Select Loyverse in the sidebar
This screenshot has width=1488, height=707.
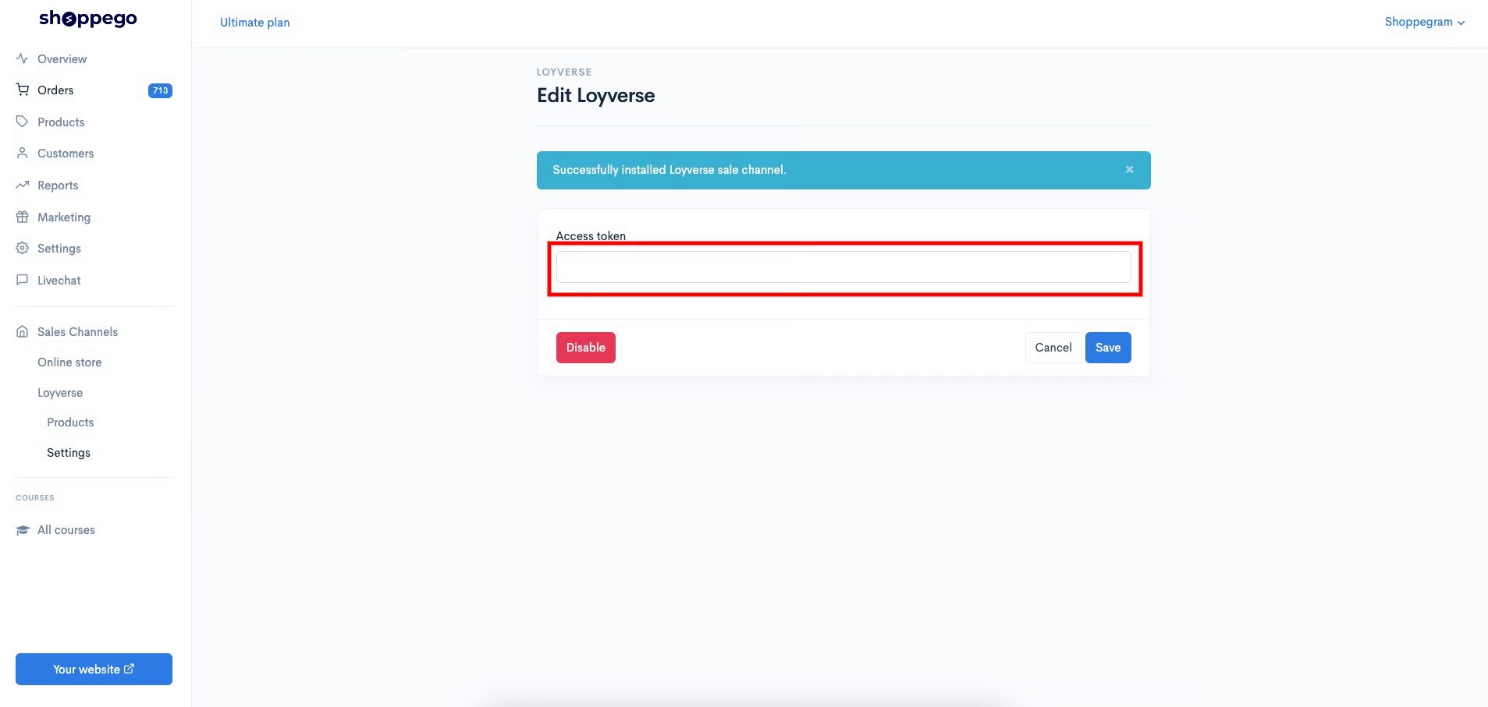coord(60,393)
